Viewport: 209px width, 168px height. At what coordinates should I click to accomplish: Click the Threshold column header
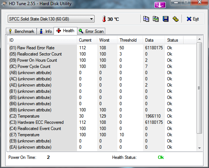pyautogui.click(x=130, y=40)
